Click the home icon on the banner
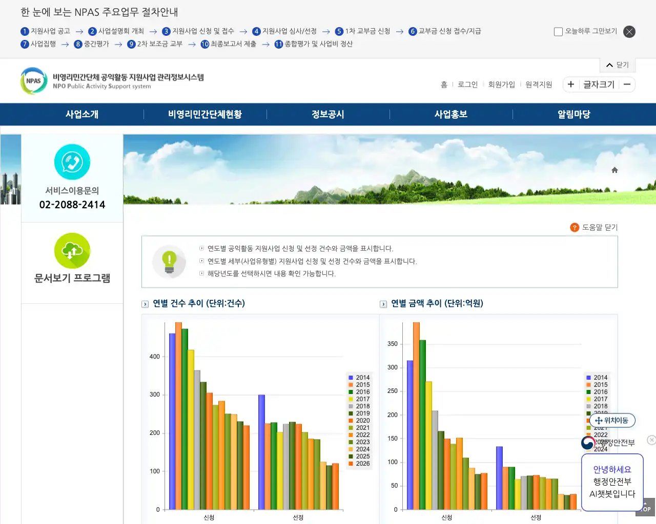The width and height of the screenshot is (656, 524). pos(614,170)
